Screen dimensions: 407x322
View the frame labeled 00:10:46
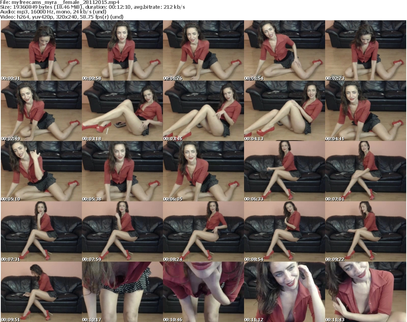point(203,292)
